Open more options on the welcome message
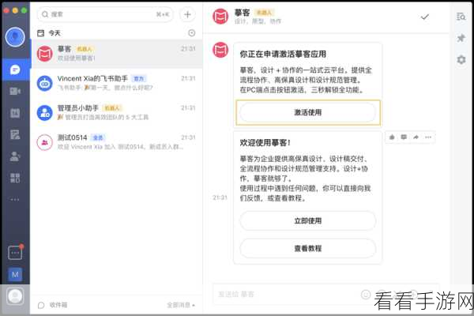 point(428,137)
